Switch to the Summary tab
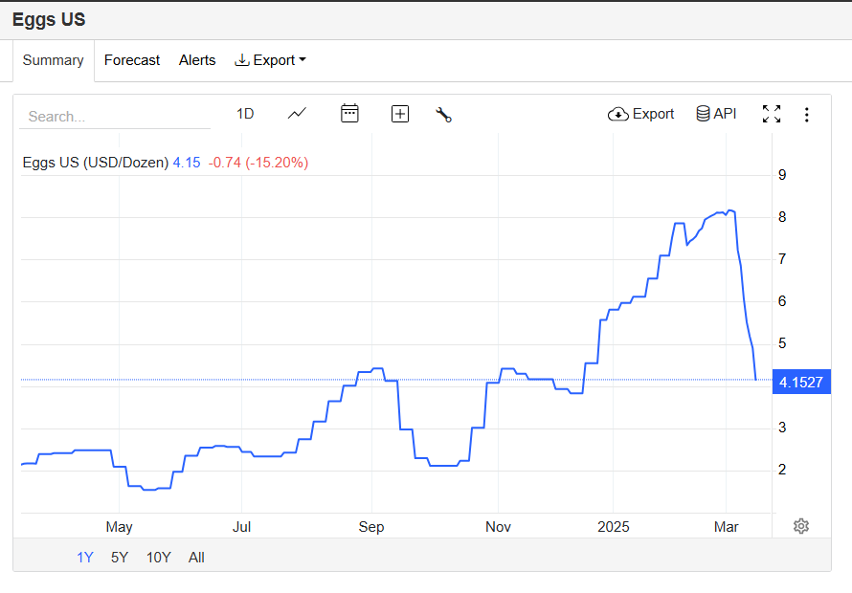Viewport: 852px width, 593px height. point(54,60)
